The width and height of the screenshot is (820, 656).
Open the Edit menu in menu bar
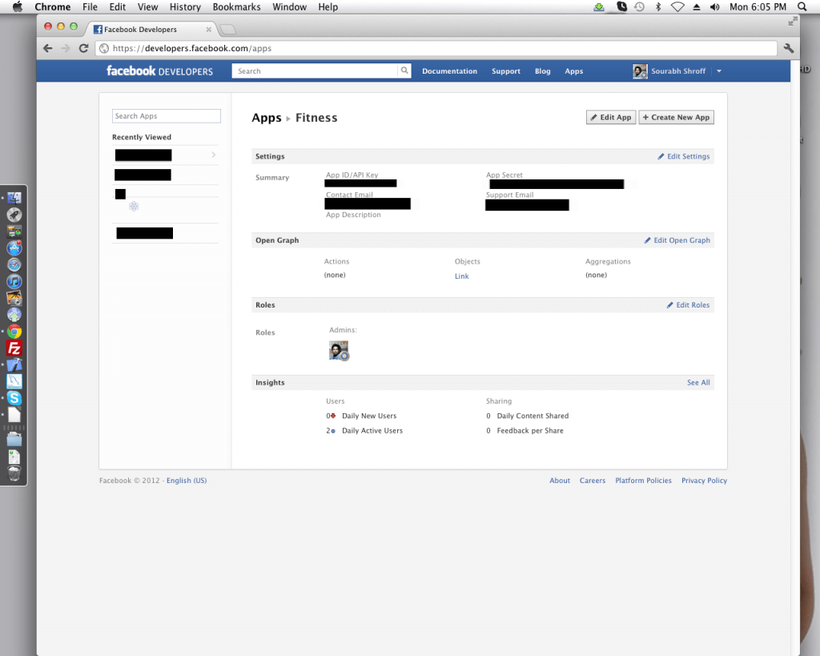coord(117,6)
